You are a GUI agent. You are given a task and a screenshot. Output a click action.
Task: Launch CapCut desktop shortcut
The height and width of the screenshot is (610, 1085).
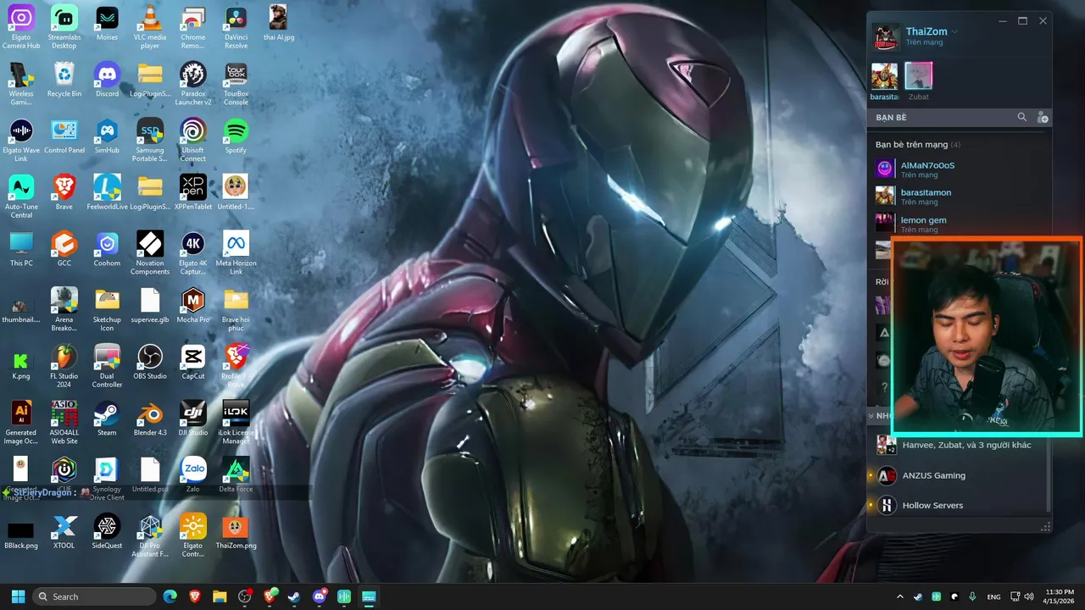click(193, 362)
